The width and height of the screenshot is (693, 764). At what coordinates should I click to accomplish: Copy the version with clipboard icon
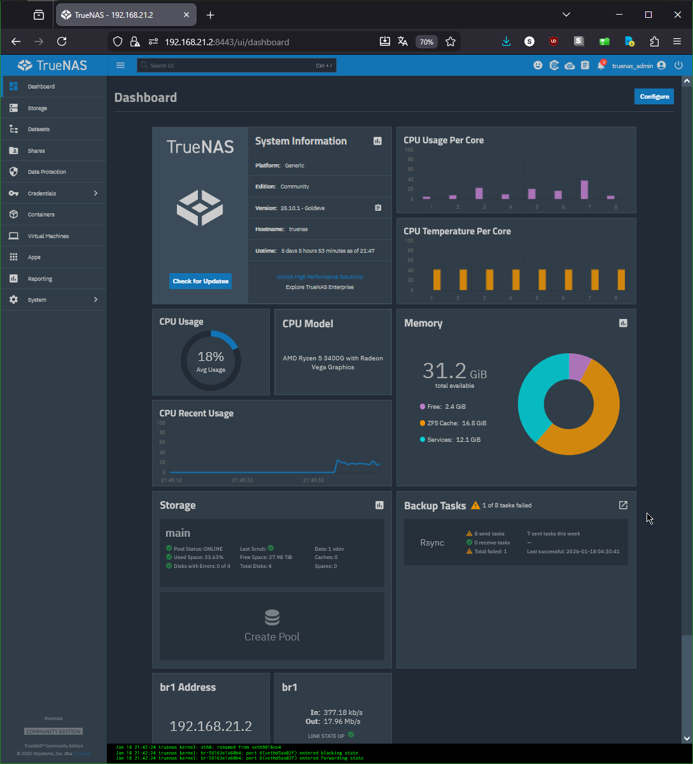click(x=378, y=208)
